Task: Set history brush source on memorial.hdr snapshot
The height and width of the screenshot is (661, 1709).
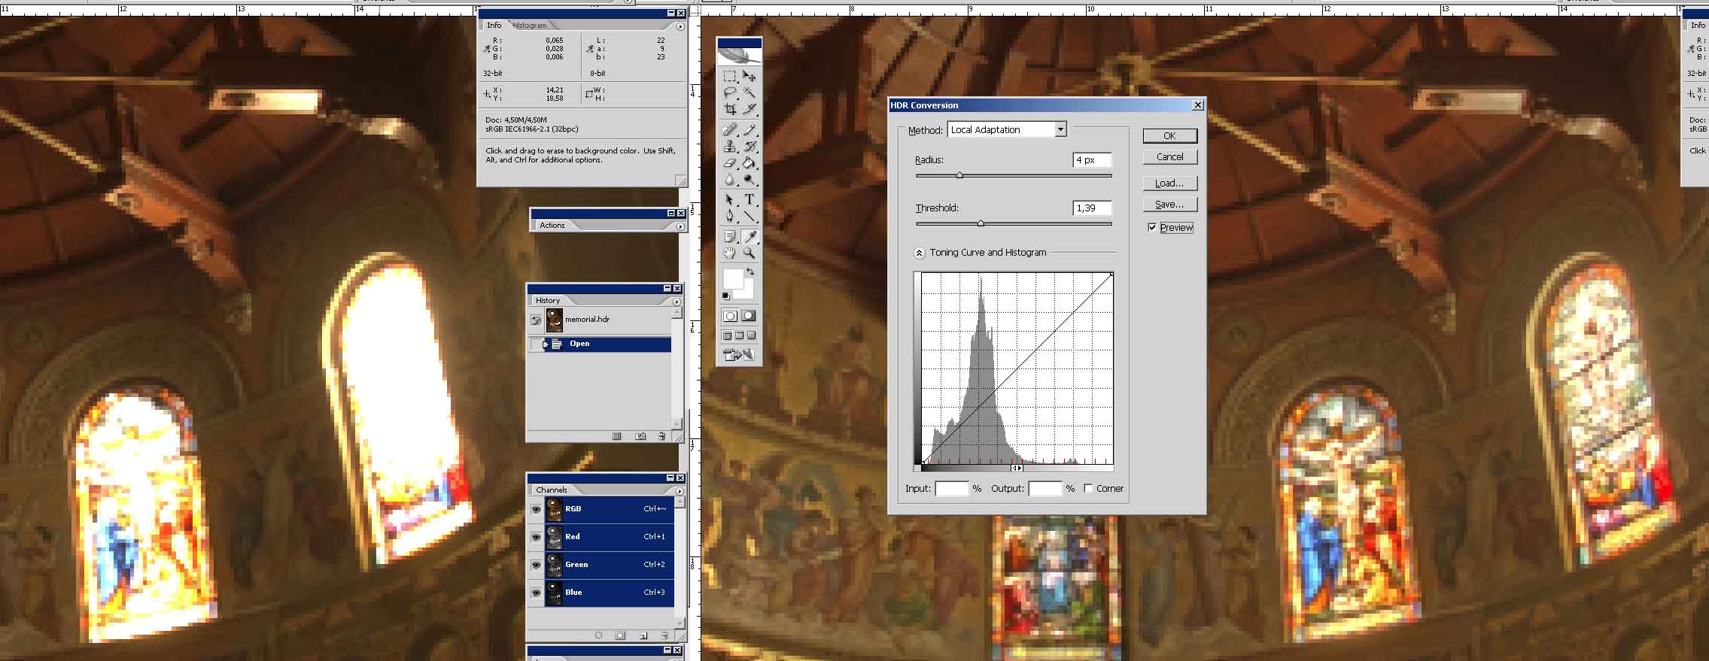Action: pyautogui.click(x=536, y=320)
